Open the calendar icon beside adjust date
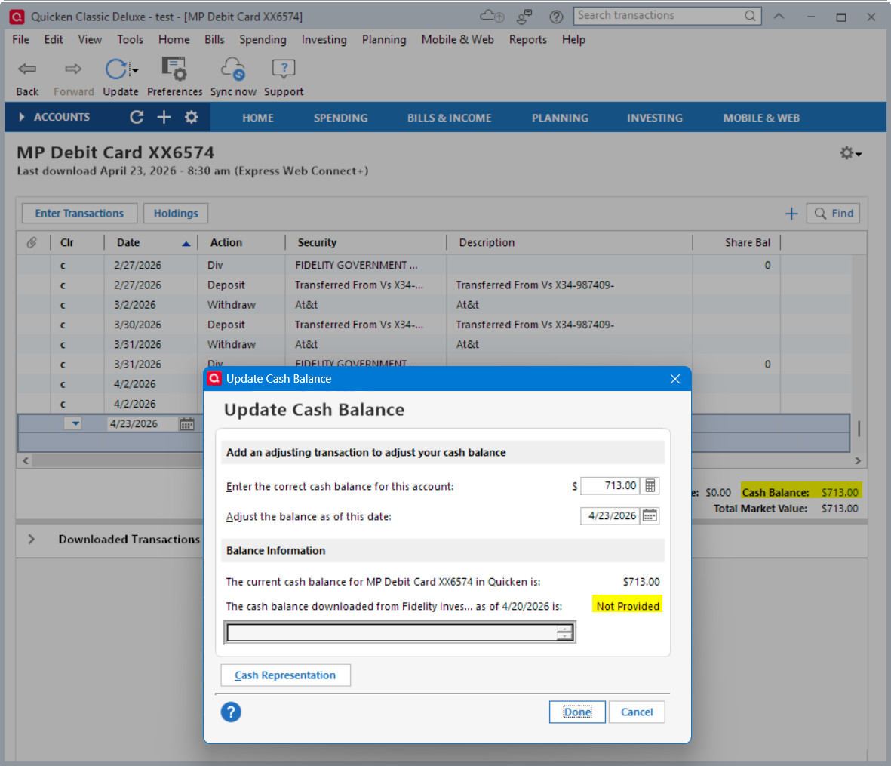Viewport: 891px width, 766px height. click(650, 516)
